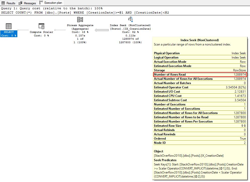Select the Compute Scalar operator icon
This screenshot has width=250, height=182.
[x=41, y=26]
